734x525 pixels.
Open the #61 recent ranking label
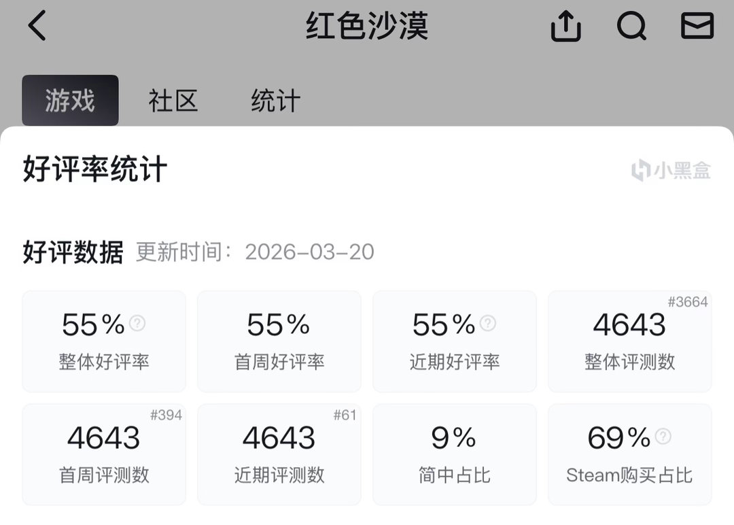[x=346, y=416]
